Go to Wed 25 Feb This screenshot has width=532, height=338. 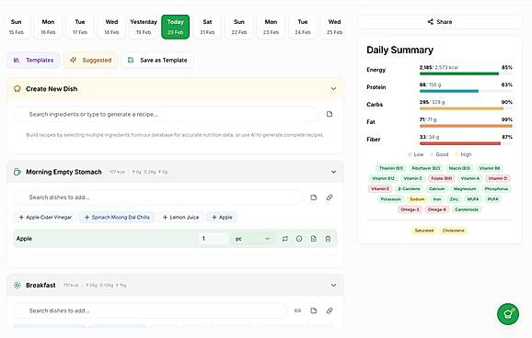pos(334,27)
